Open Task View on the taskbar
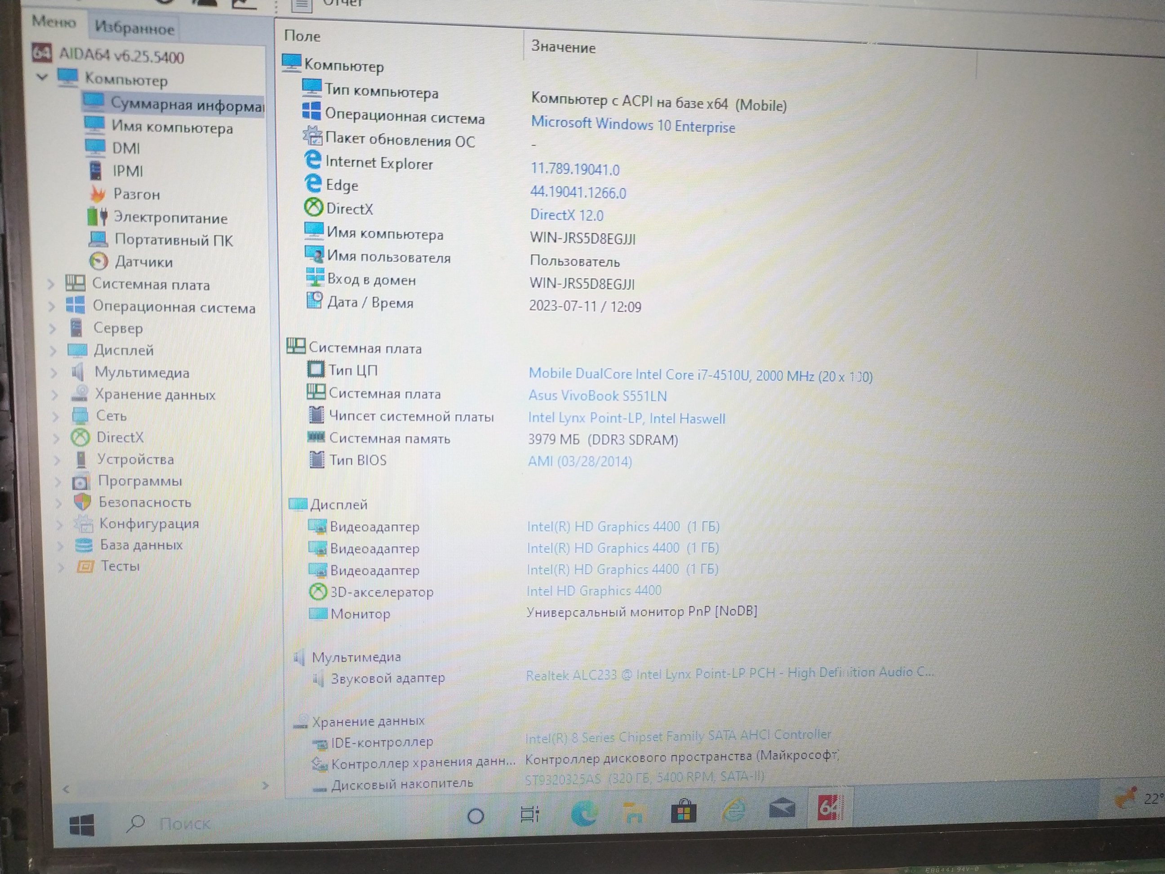The width and height of the screenshot is (1165, 874). pyautogui.click(x=529, y=814)
